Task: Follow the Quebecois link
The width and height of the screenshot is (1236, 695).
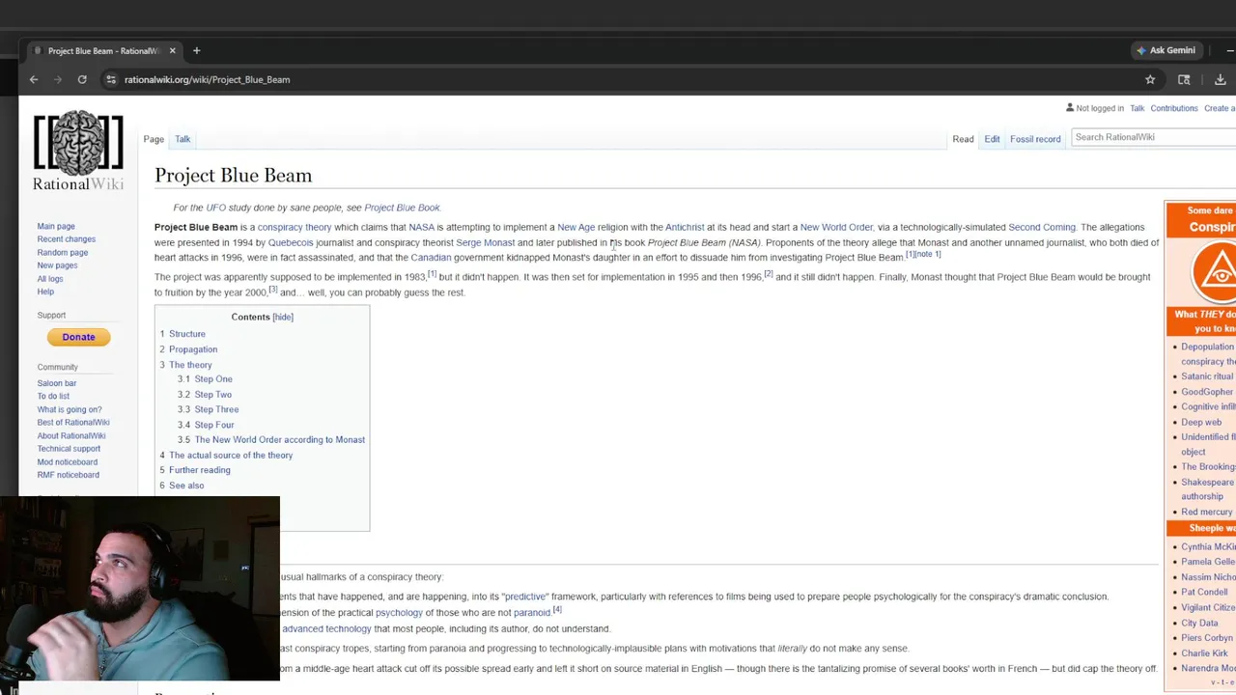Action: (291, 243)
